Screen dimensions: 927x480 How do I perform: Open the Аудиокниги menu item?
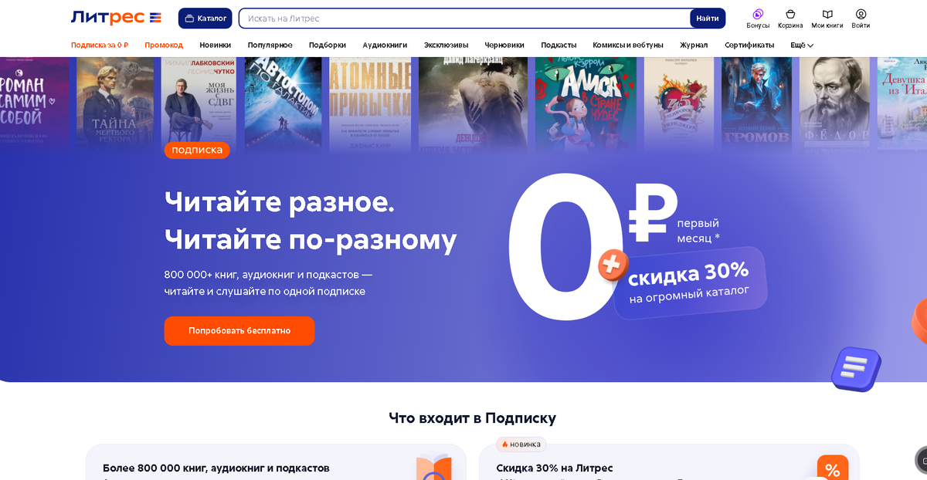click(385, 45)
